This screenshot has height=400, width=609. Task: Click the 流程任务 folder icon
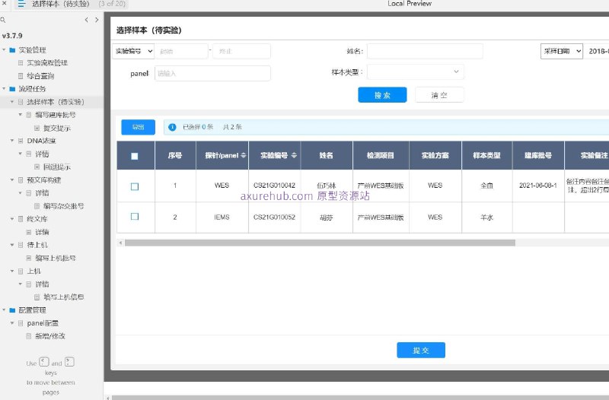(x=12, y=89)
